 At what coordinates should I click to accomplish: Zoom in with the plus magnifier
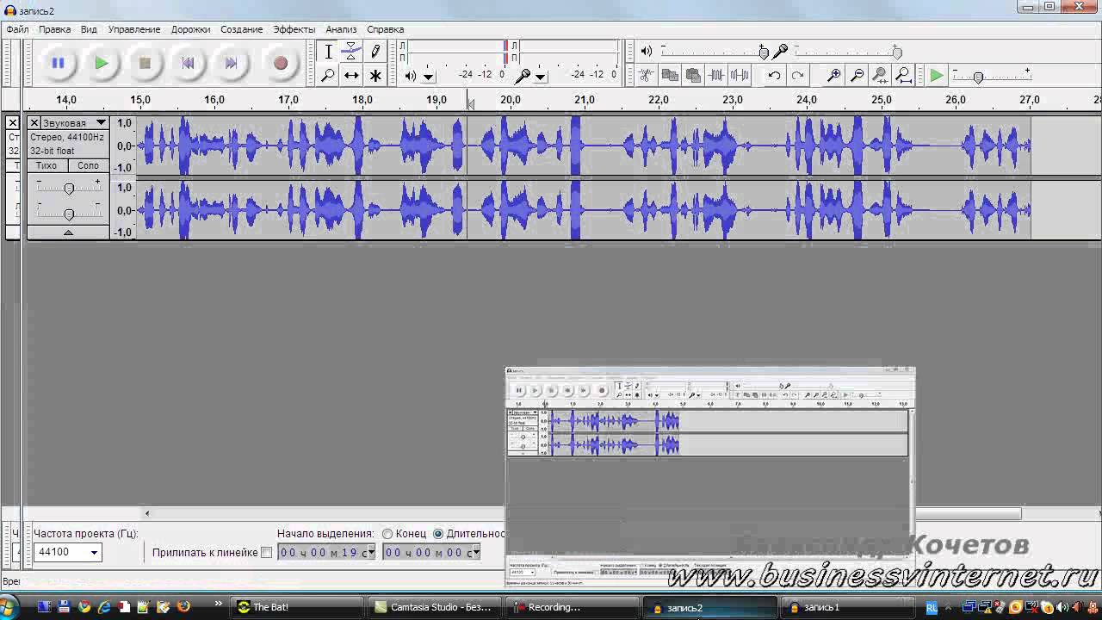tap(833, 76)
